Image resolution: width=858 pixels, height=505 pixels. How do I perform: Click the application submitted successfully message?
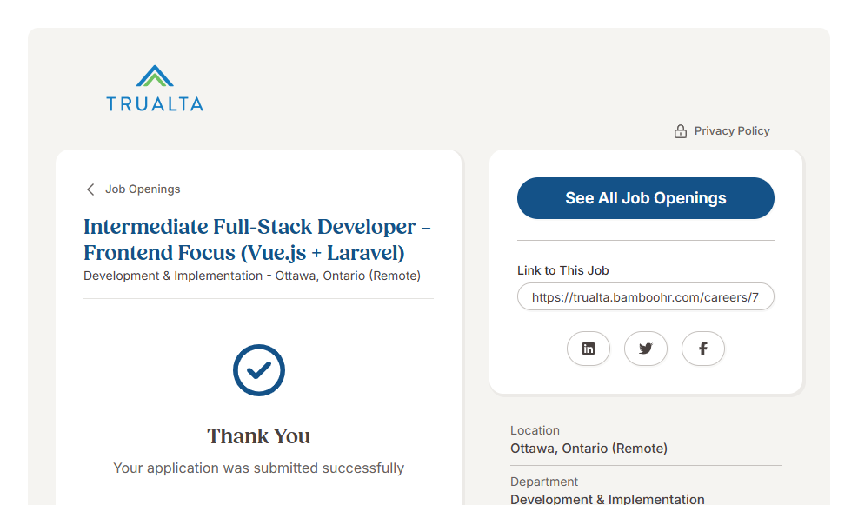coord(258,468)
